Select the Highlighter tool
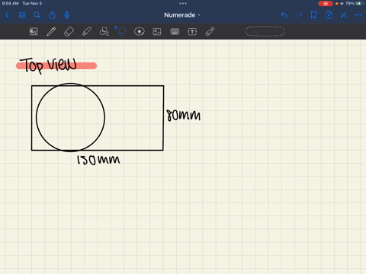The width and height of the screenshot is (366, 274). point(86,32)
